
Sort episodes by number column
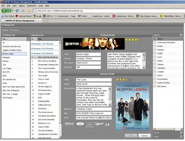[x=34, y=39]
